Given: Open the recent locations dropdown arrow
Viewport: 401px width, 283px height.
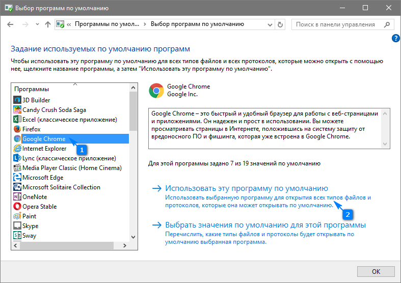Looking at the screenshot, I should 37,24.
